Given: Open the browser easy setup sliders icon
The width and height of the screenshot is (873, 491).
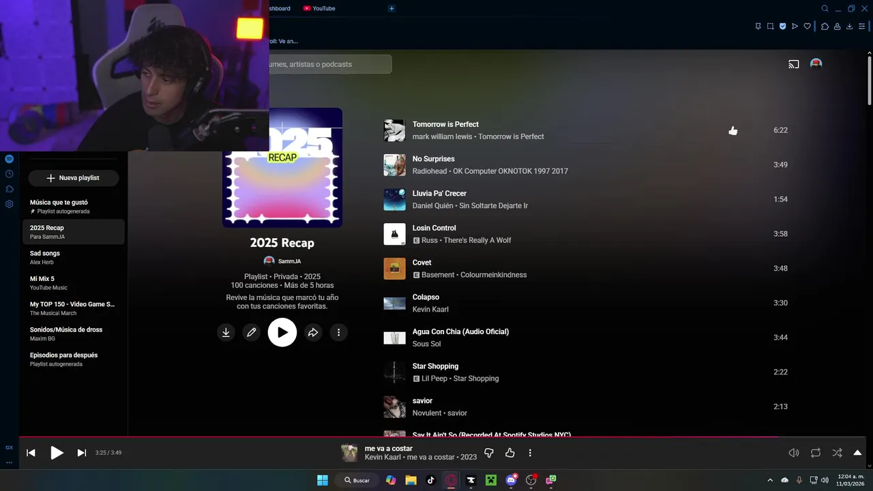Looking at the screenshot, I should (861, 27).
